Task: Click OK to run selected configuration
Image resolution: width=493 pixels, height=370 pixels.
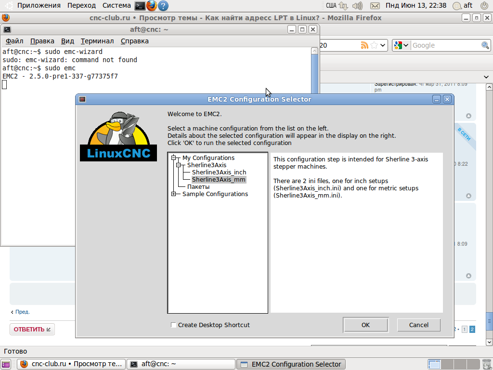Action: [366, 325]
